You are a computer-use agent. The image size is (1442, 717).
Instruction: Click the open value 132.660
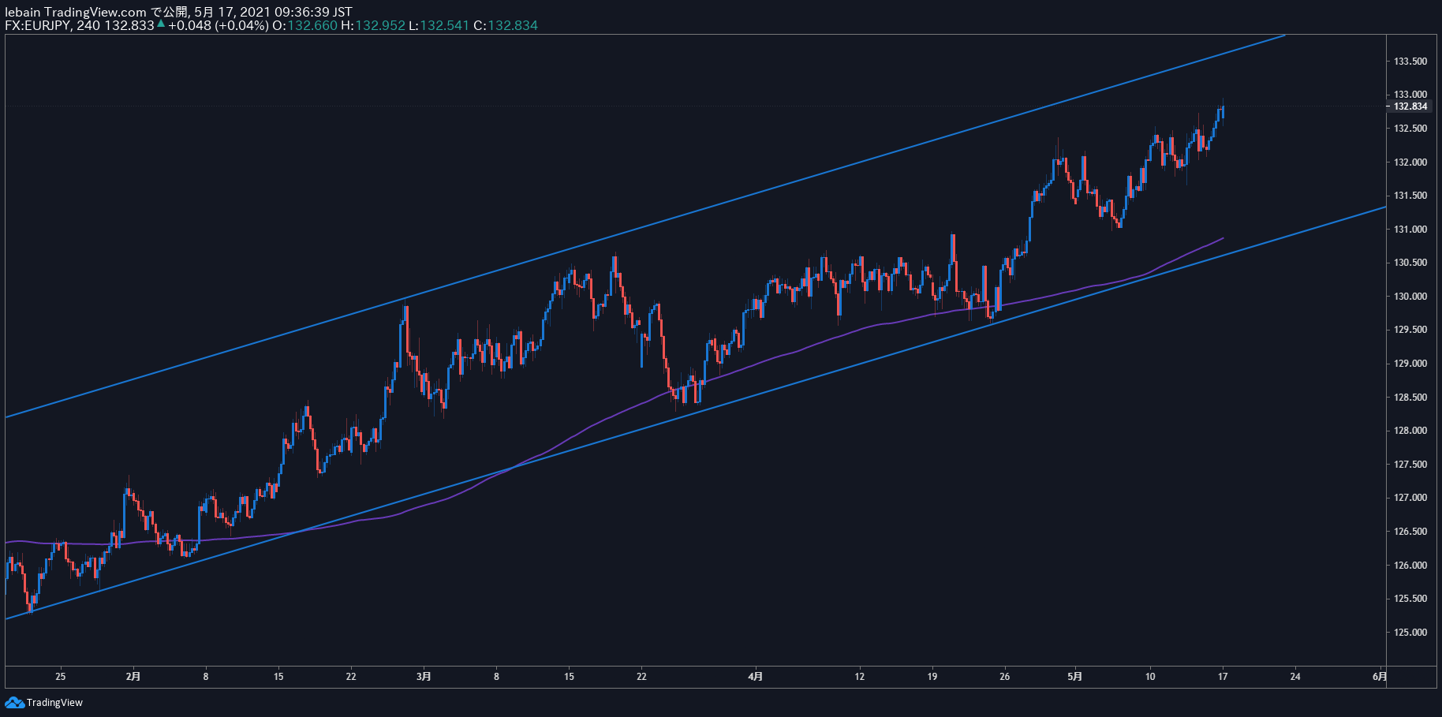pos(312,25)
